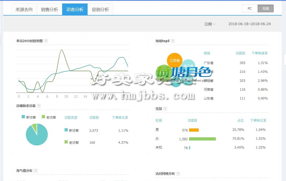Toggle 新访客 legend in pie chart

(29, 117)
